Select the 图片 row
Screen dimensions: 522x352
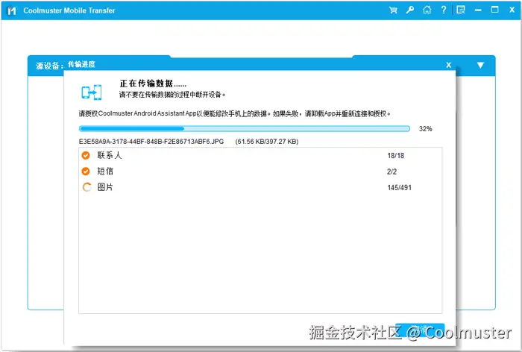click(x=260, y=187)
